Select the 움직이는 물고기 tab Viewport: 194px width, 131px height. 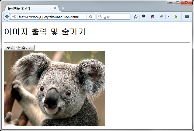coord(32,8)
